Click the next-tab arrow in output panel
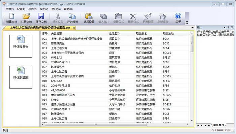 tap(205, 126)
